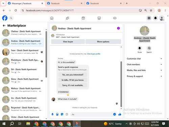Bookmark this page with the star
Viewport: 169px width, 127px height.
151,10
